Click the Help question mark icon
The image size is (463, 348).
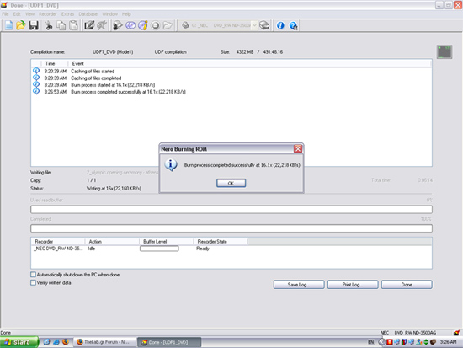[x=293, y=26]
